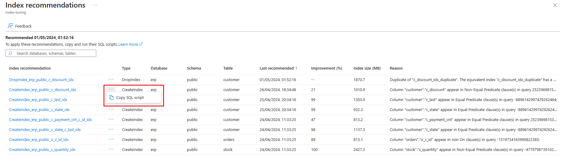Select the reason starting Duplicate of c_discount_idx_duplicate
The height and width of the screenshot is (157, 565).
pyautogui.click(x=473, y=80)
